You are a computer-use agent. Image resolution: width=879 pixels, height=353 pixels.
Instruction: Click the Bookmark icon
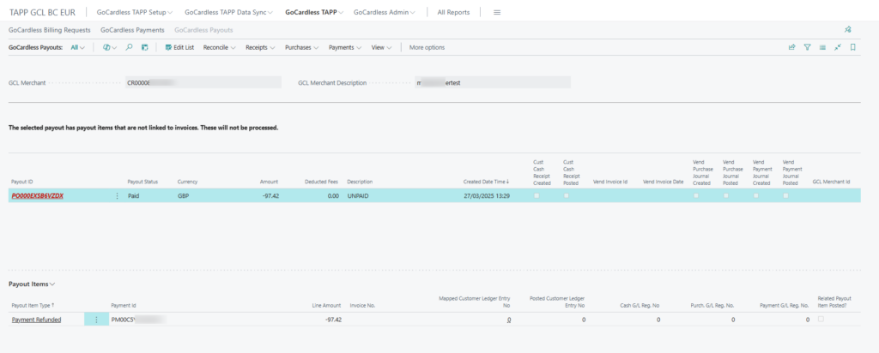pos(852,47)
